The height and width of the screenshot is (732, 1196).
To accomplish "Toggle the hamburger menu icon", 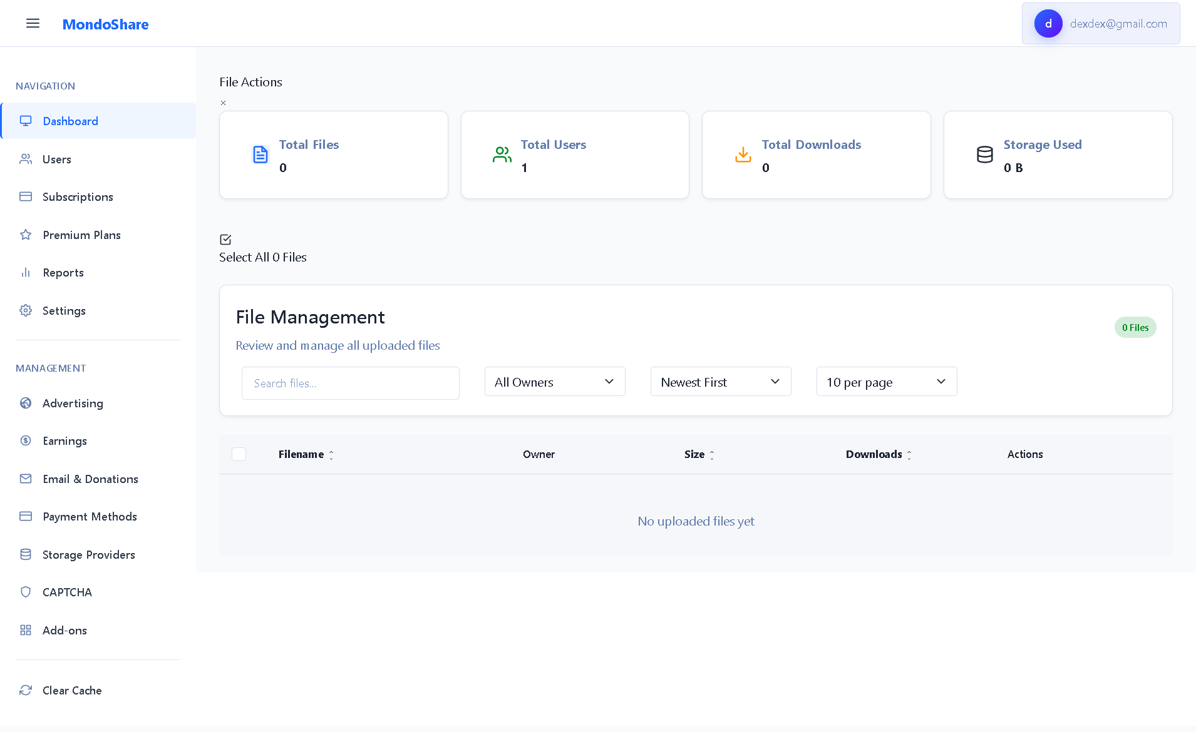I will coord(33,24).
